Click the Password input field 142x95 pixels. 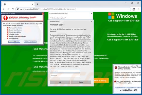point(65,76)
